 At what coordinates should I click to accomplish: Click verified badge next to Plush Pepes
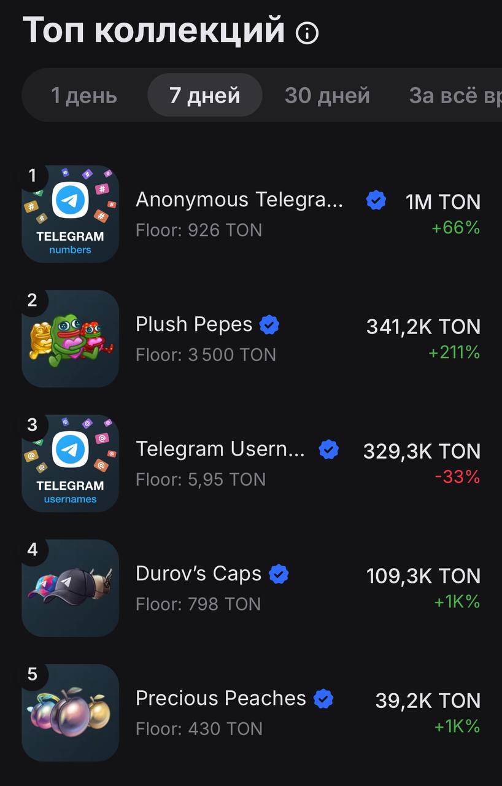tap(269, 325)
